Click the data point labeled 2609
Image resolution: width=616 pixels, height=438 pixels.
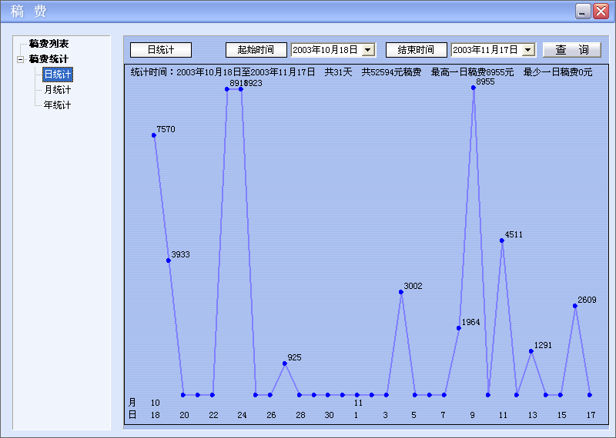pos(574,306)
